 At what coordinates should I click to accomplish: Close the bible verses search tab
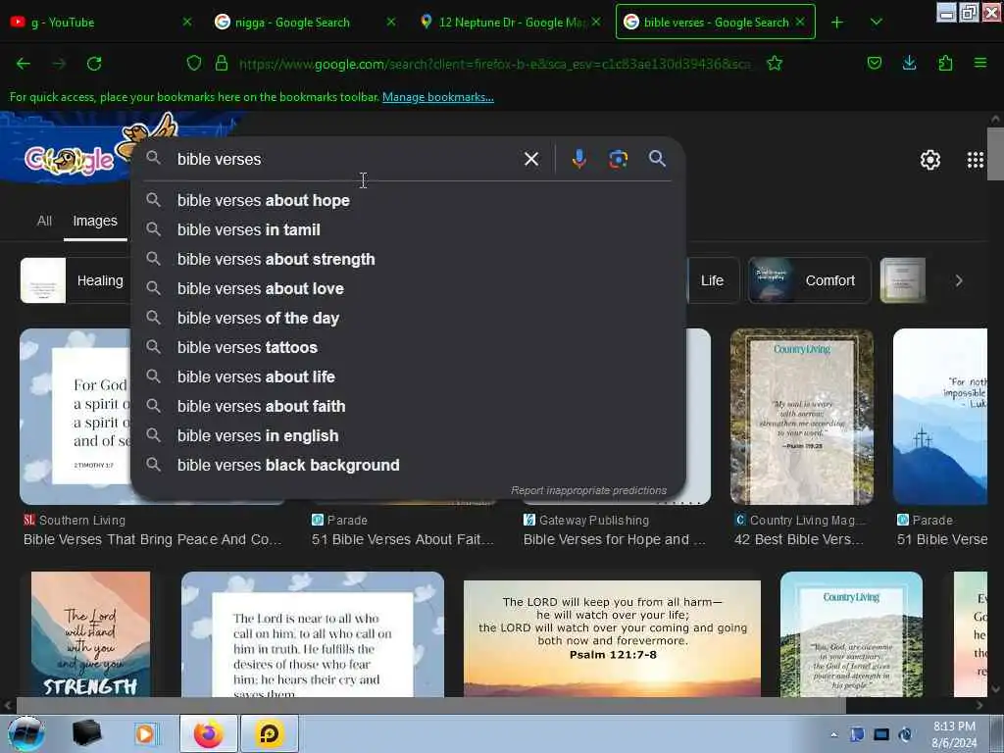pyautogui.click(x=800, y=22)
